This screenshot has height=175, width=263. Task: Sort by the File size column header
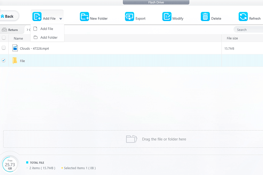coord(232,38)
